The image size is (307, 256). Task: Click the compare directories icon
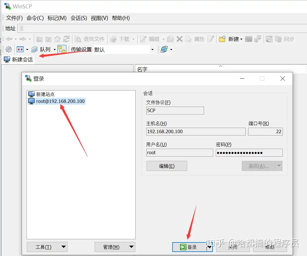tap(269, 39)
